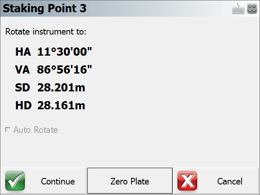Click the Cancel button text

coord(230,182)
